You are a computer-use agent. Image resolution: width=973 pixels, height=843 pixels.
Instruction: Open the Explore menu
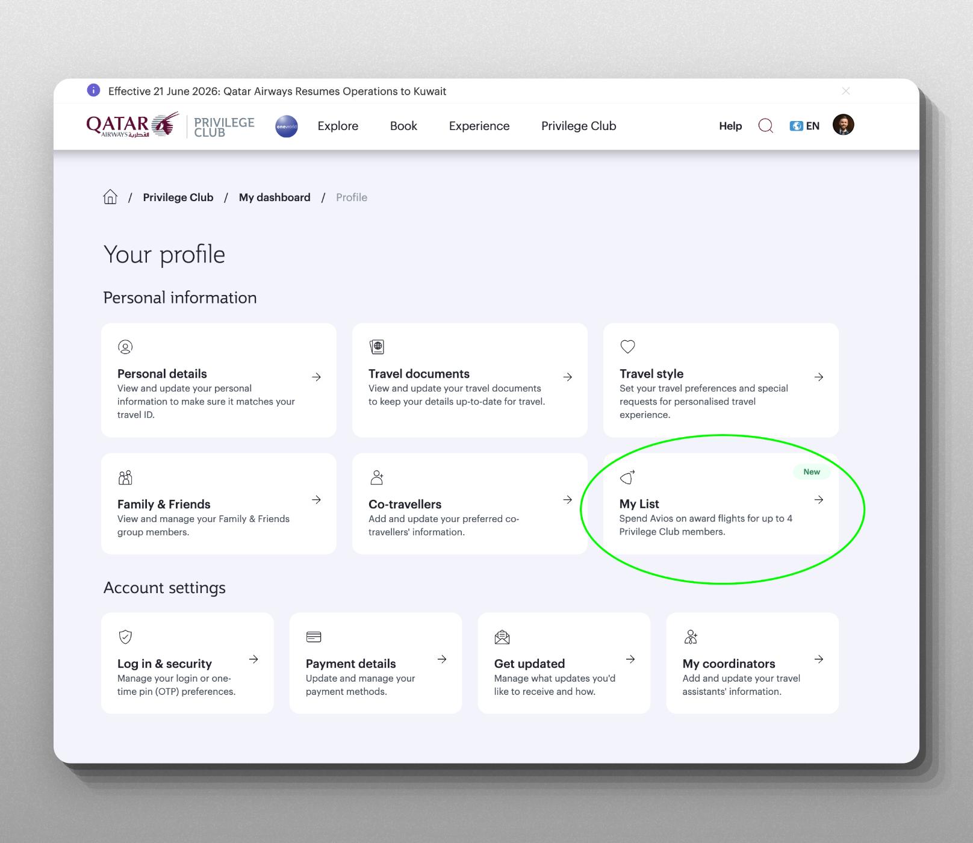coord(338,126)
